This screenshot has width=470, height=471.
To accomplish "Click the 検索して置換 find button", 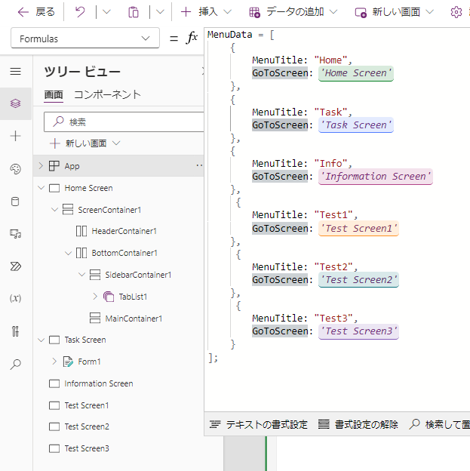I will click(439, 424).
